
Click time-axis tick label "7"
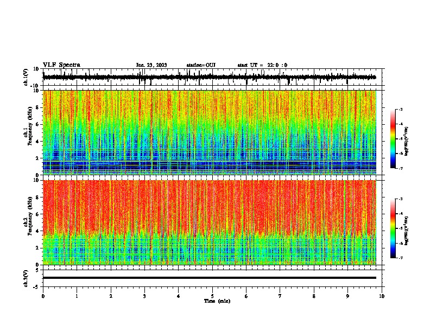pos(280,296)
